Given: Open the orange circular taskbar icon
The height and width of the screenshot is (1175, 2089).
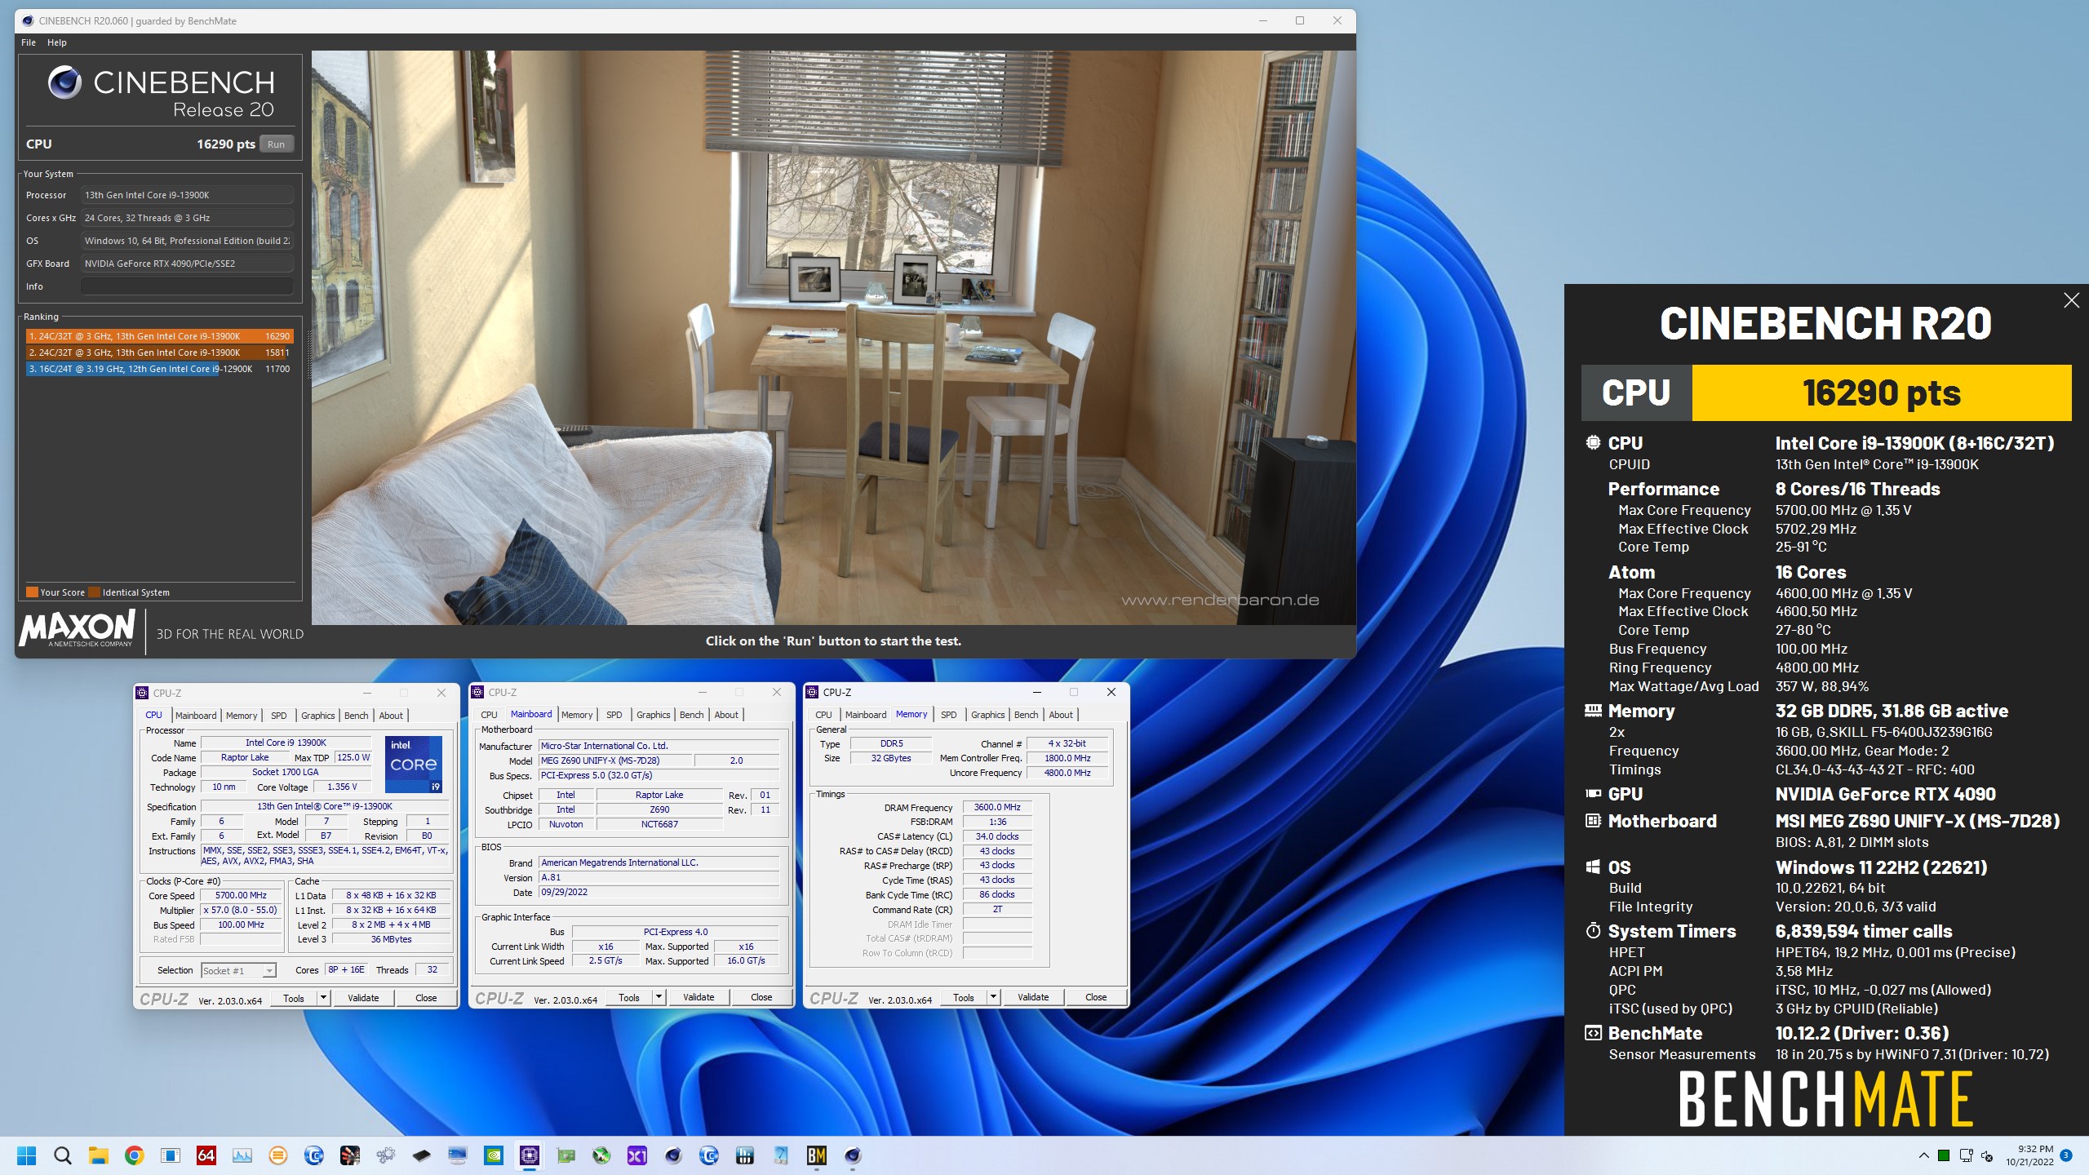Looking at the screenshot, I should click(277, 1155).
